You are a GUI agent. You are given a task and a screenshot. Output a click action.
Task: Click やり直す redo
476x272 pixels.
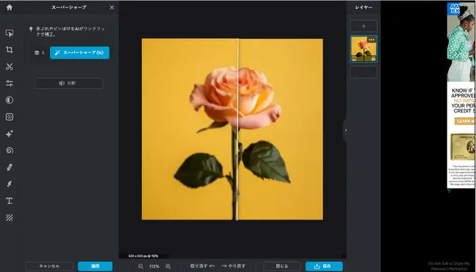pyautogui.click(x=233, y=267)
